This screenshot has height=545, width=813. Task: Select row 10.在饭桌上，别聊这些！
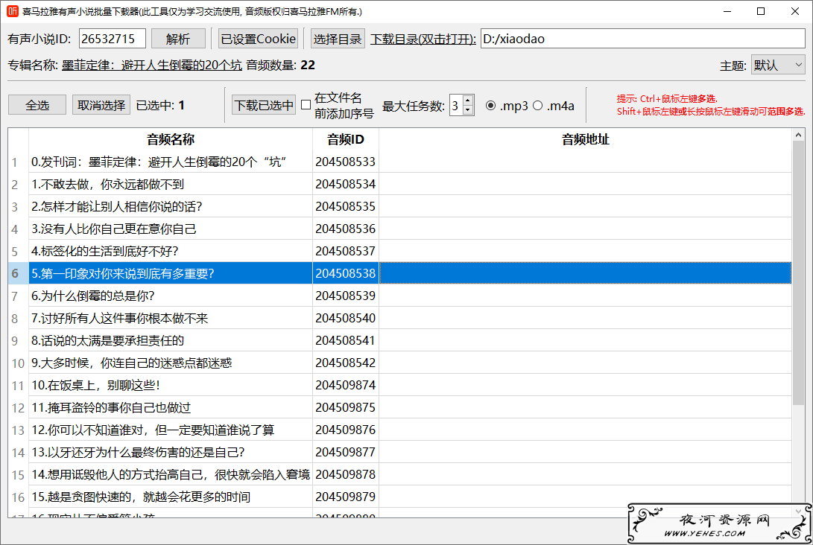[171, 385]
